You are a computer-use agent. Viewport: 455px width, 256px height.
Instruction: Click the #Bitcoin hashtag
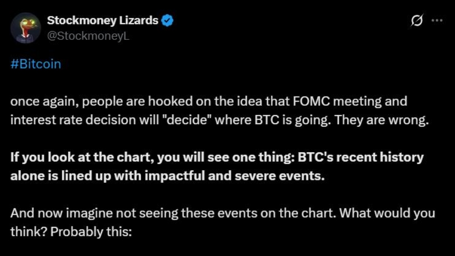[36, 64]
